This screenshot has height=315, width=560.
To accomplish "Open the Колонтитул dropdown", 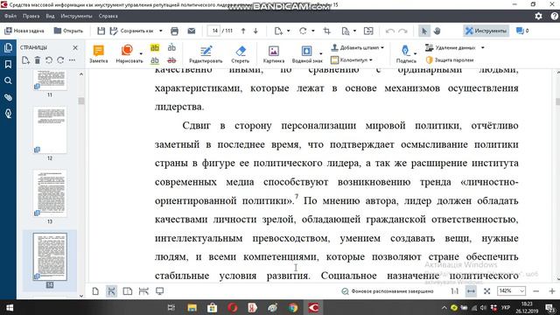I will pos(352,60).
